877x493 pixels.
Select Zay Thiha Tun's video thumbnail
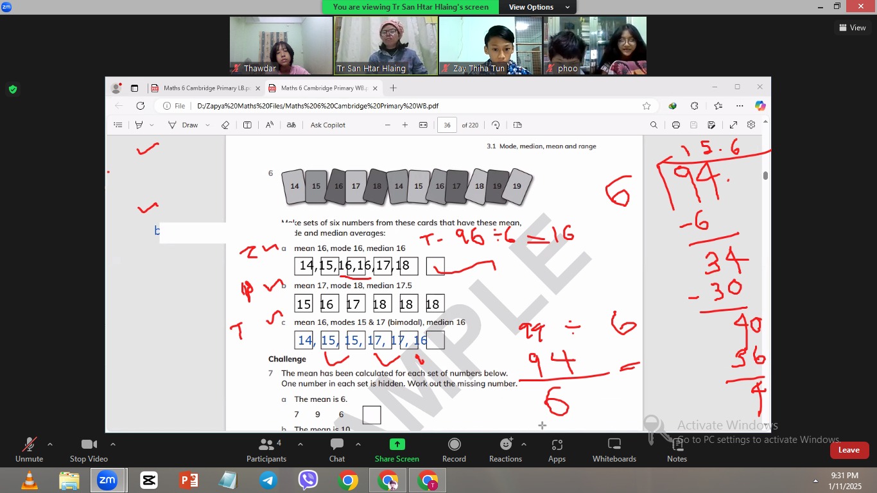click(490, 46)
